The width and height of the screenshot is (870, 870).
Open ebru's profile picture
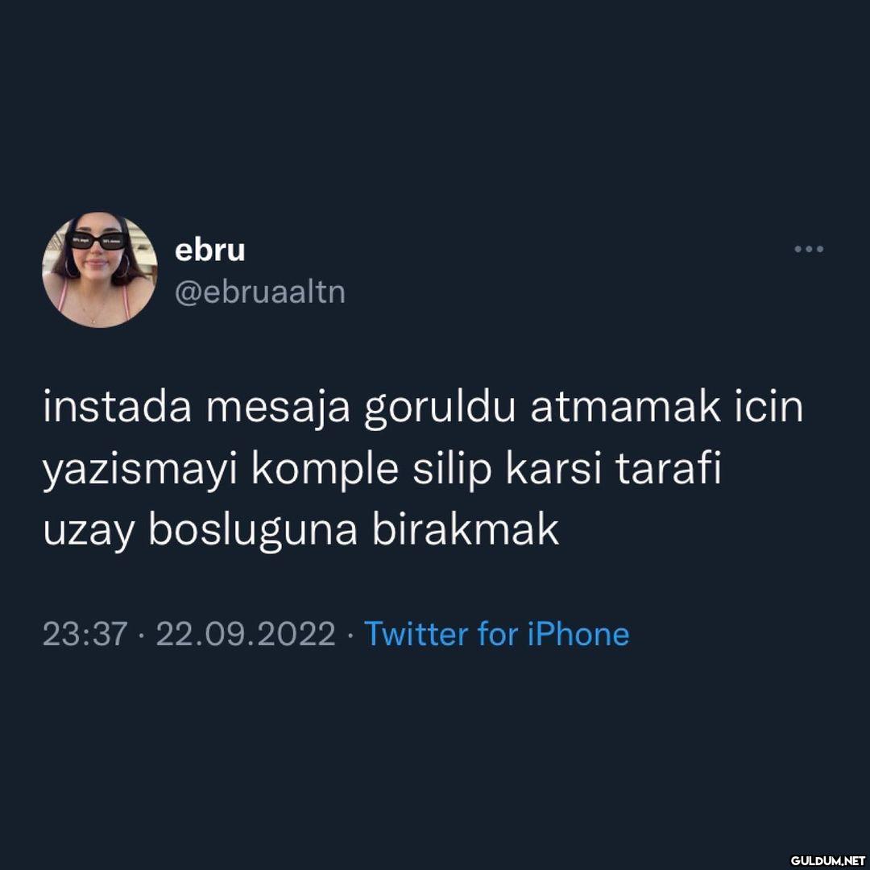[x=100, y=270]
